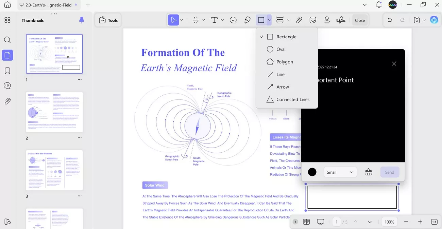Viewport: 442px width, 229px height.
Task: Select the page thumbnails sidebar icon
Action: click(7, 55)
